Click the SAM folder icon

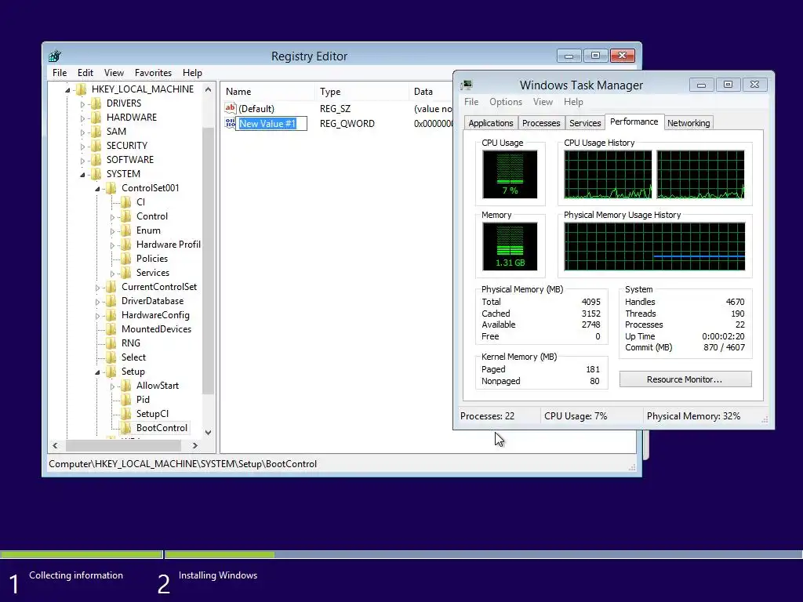point(96,132)
